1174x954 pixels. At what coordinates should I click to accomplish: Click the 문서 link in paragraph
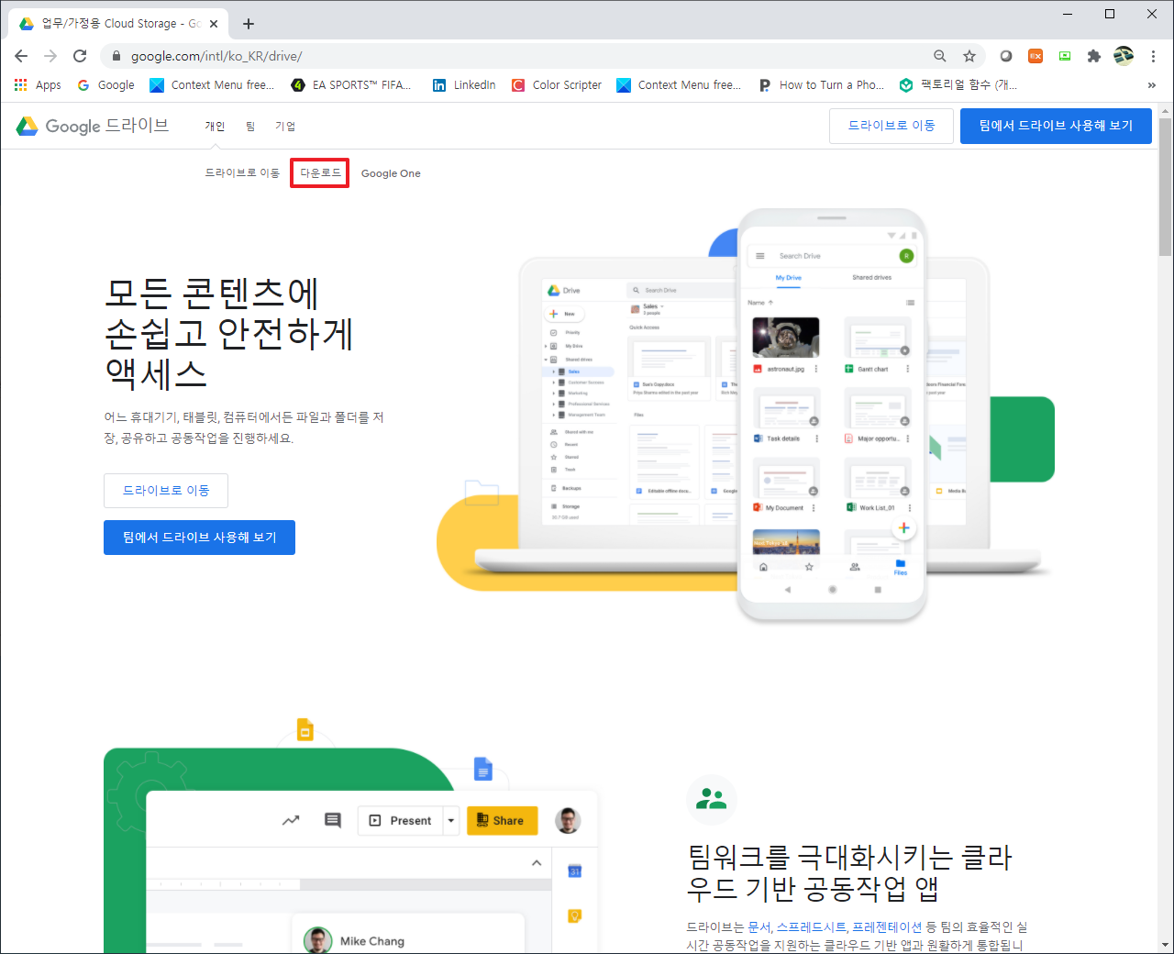click(x=759, y=927)
